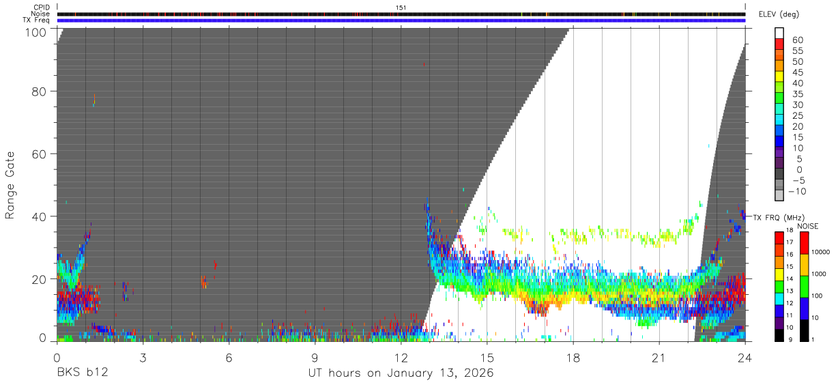
Task: Select the red segment of the ELEV color bar
Action: tap(779, 43)
